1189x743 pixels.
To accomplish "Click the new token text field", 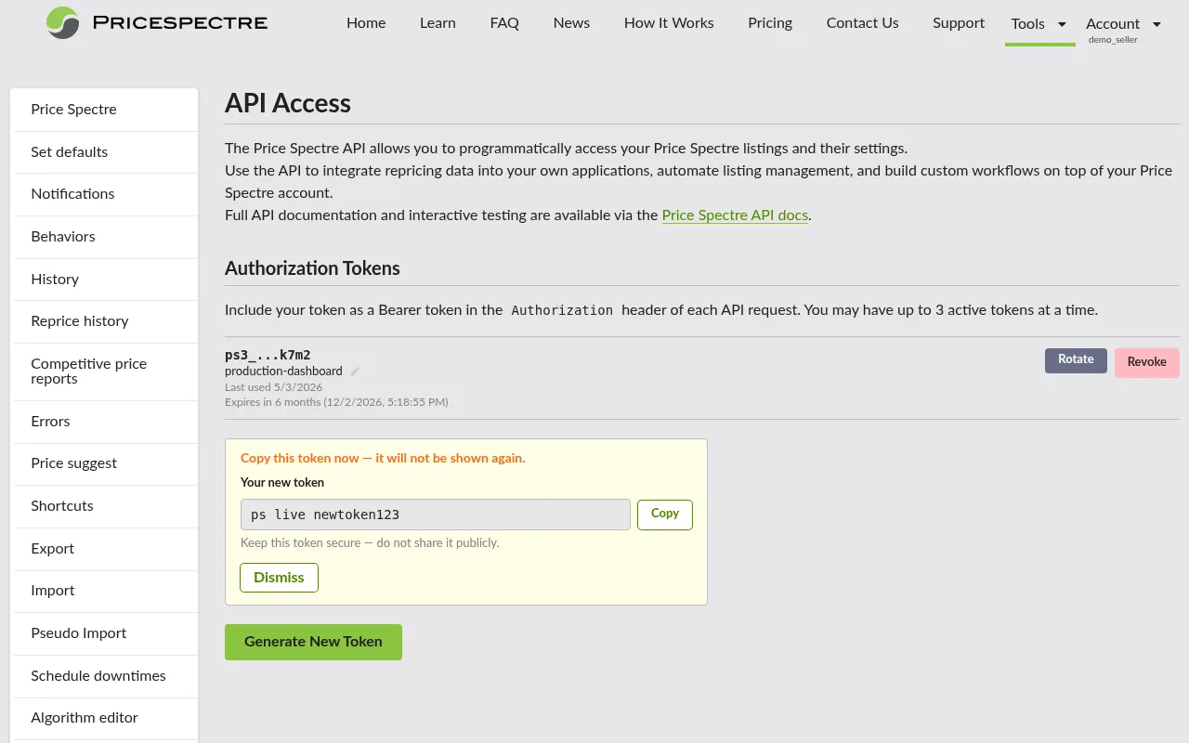I will tap(436, 515).
